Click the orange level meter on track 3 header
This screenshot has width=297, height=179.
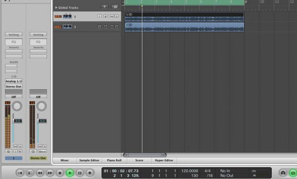pos(58,27)
